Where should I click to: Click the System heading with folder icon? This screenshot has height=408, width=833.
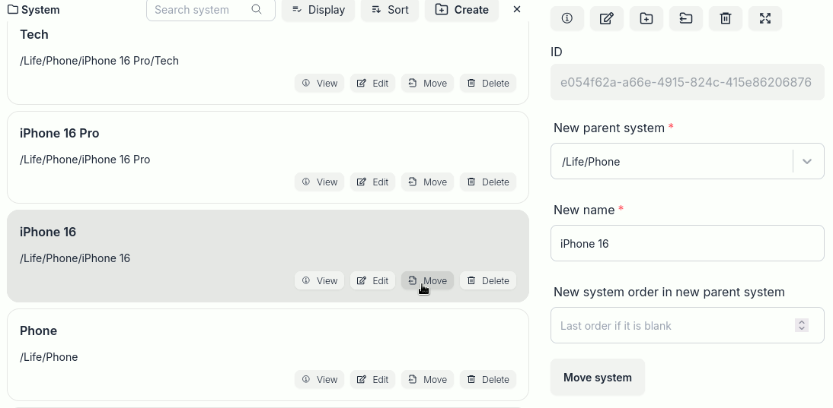[x=34, y=10]
